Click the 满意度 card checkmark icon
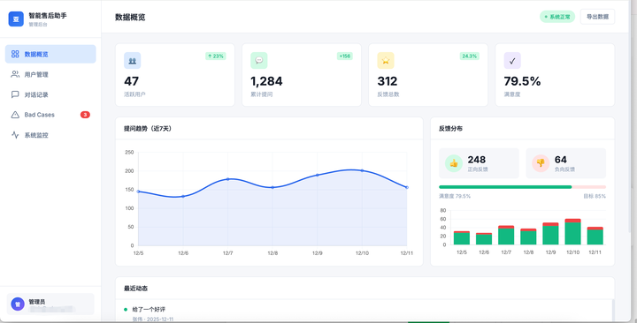 (512, 60)
